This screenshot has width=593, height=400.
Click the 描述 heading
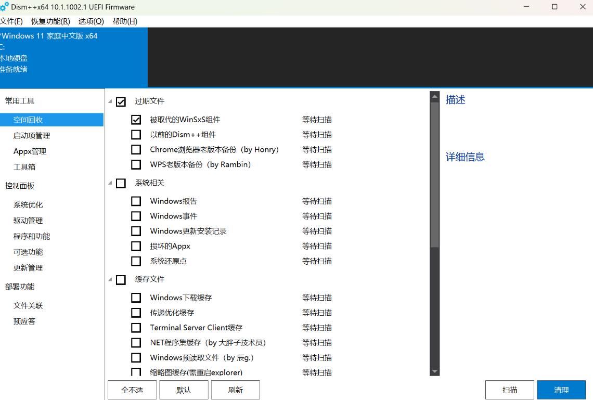[455, 100]
